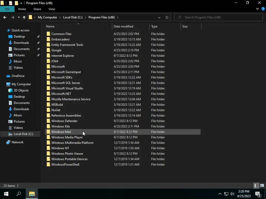Select the Windows Defender folder icon
Image resolution: width=266 pixels, height=199 pixels.
(48, 121)
